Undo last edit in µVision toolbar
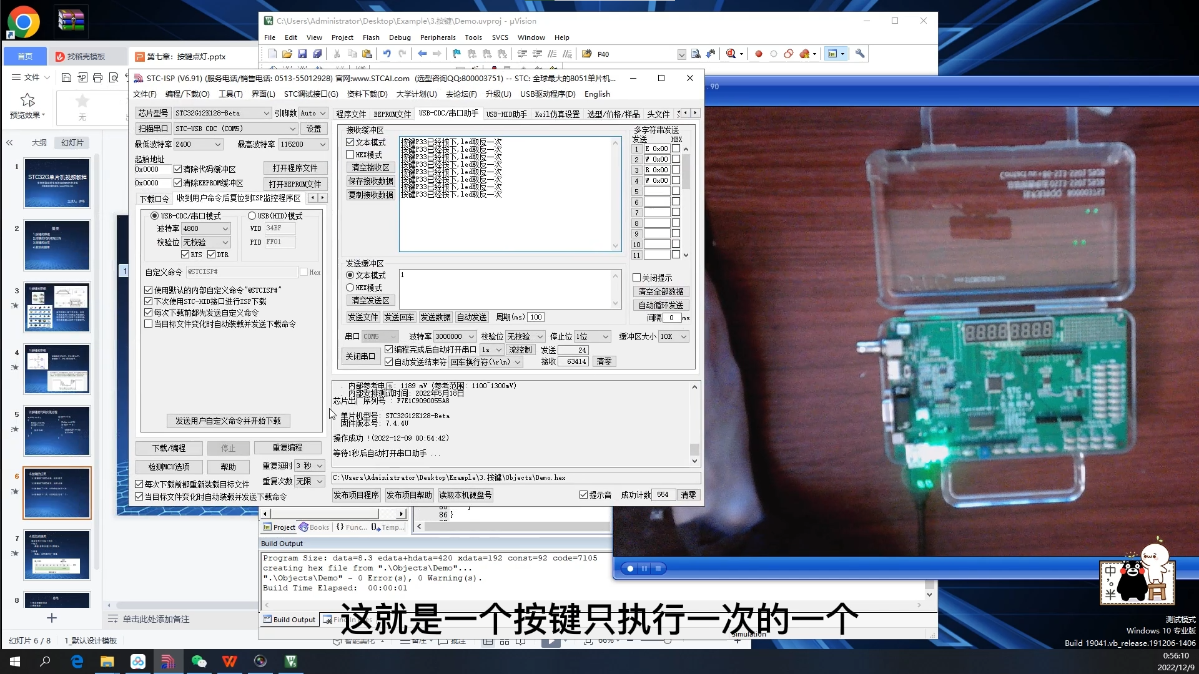Image resolution: width=1199 pixels, height=674 pixels. coord(387,54)
